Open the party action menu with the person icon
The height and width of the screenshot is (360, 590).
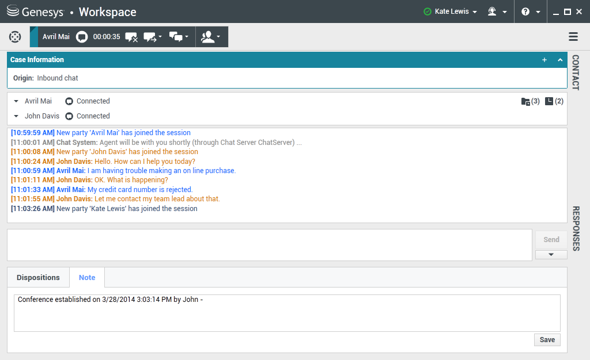click(211, 37)
